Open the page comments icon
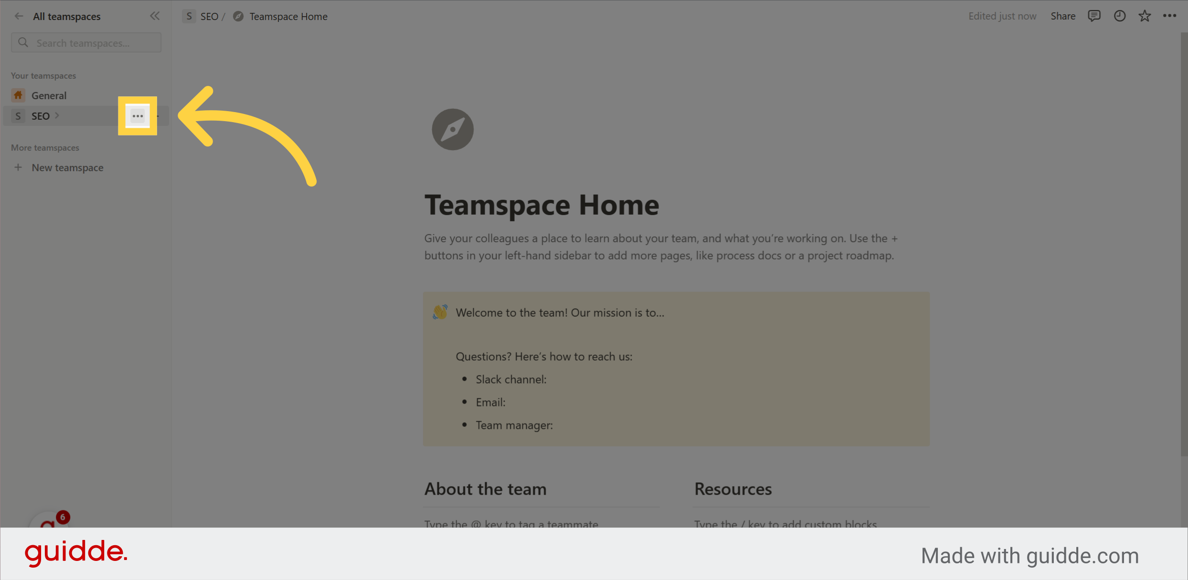The image size is (1188, 580). click(x=1094, y=16)
